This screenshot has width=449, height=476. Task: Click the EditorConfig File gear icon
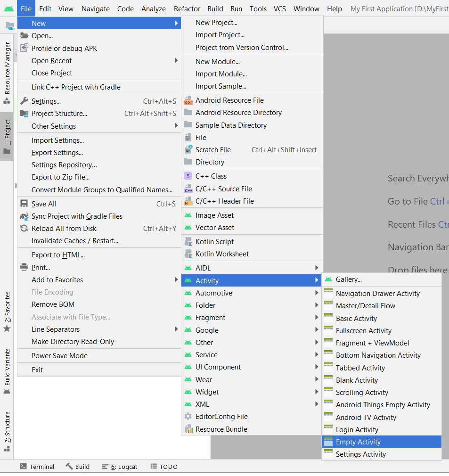coord(188,416)
